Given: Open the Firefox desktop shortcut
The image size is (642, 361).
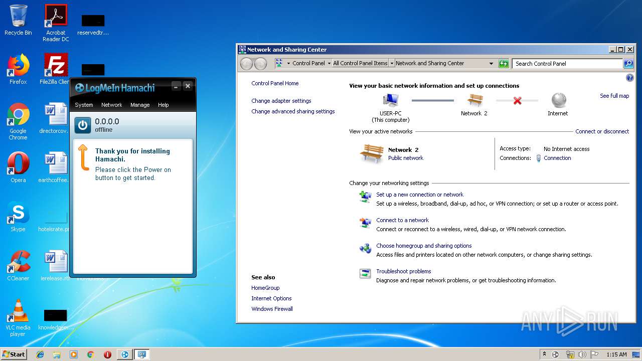Looking at the screenshot, I should pos(18,69).
